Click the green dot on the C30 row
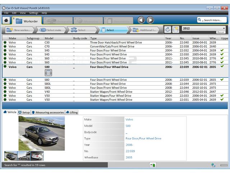This screenshot has width=230, height=173. click(x=5, y=43)
